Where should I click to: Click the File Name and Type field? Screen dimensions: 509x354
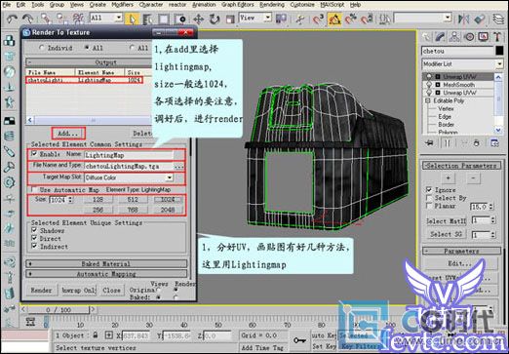coord(129,166)
